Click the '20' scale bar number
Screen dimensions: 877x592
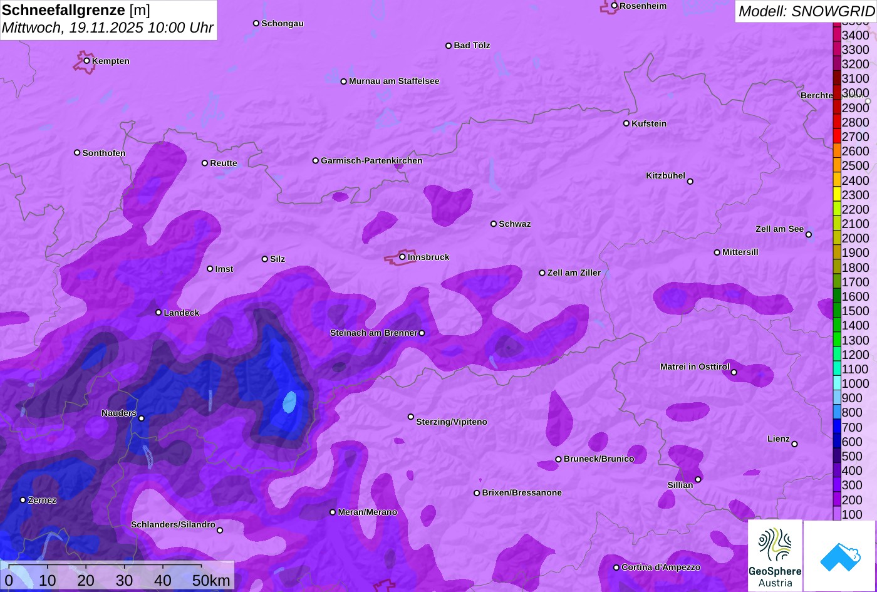pyautogui.click(x=86, y=581)
